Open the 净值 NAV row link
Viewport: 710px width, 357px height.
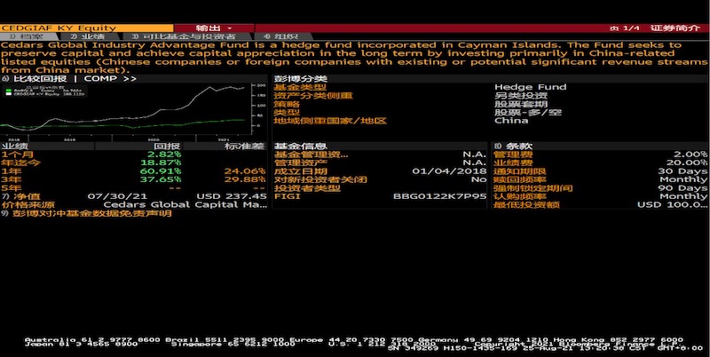click(28, 196)
